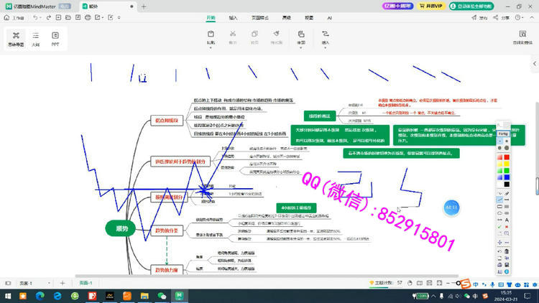Click the Undo arrow in quick toolbar
The width and height of the screenshot is (539, 303).
[x=35, y=17]
